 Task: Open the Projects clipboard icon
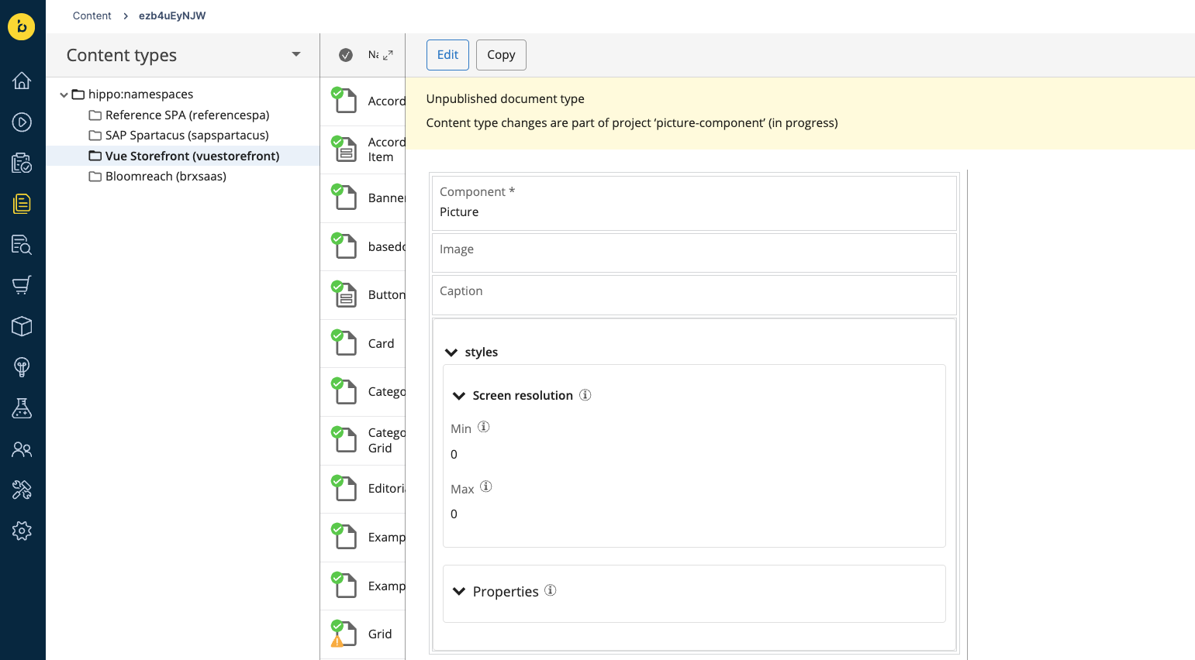click(22, 163)
